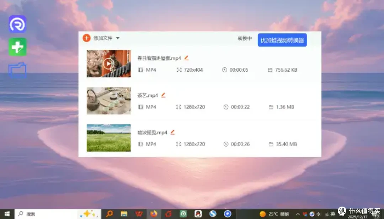
Task: Click the 00:00:05 duration value
Action: click(239, 70)
